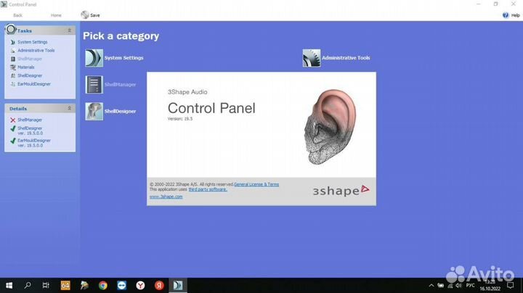The width and height of the screenshot is (523, 293).
Task: Open Windows taskbar search
Action: (28, 285)
